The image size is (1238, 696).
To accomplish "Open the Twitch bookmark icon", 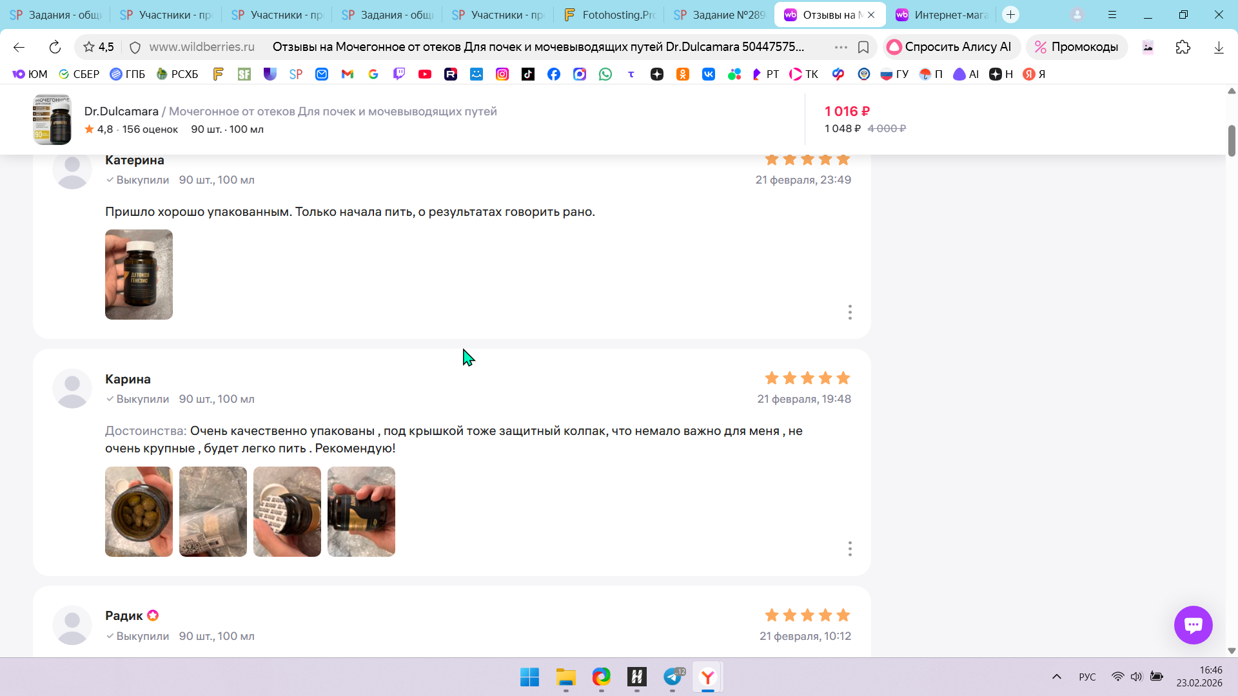I will click(399, 74).
